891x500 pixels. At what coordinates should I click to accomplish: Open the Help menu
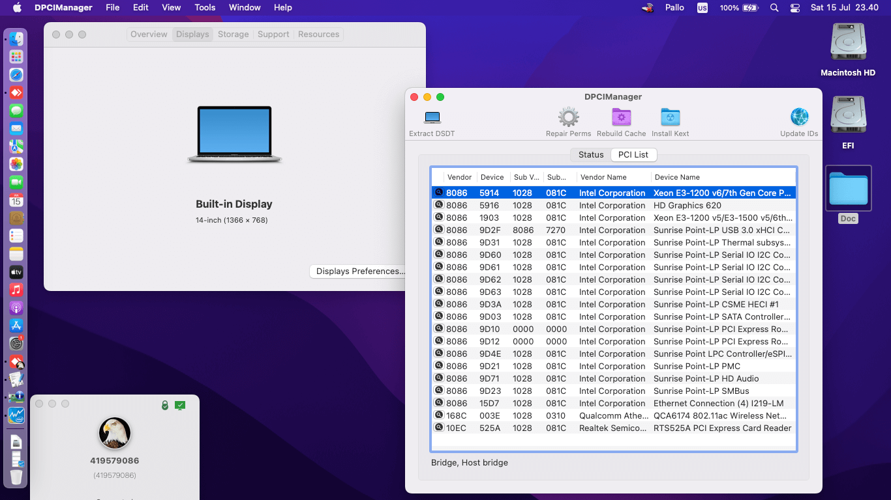pyautogui.click(x=283, y=8)
